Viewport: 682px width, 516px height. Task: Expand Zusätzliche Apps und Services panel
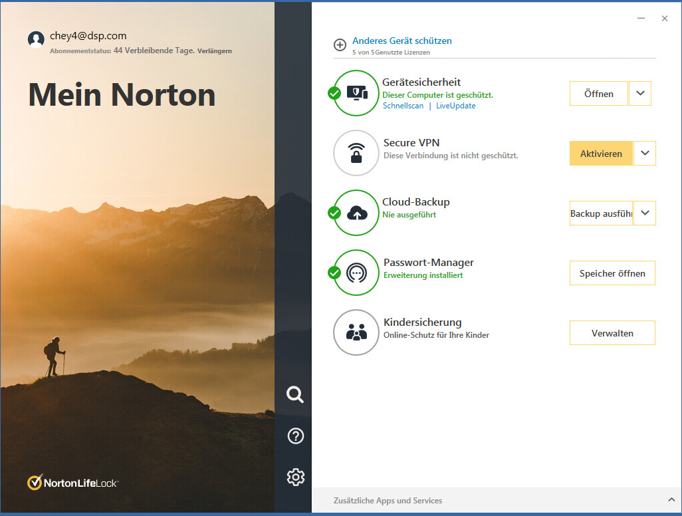(x=671, y=500)
